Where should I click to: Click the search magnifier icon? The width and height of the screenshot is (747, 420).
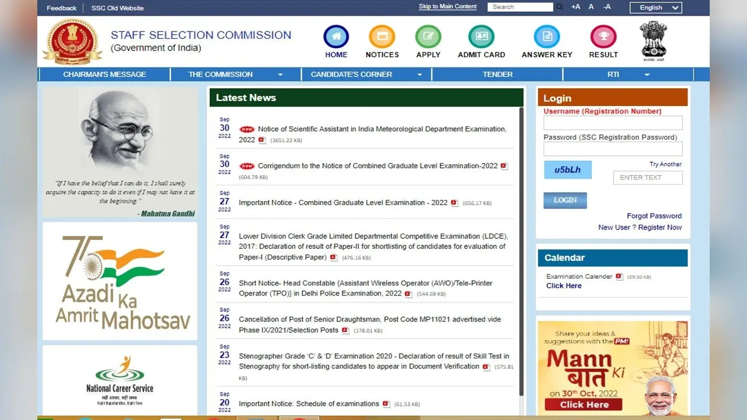point(559,7)
